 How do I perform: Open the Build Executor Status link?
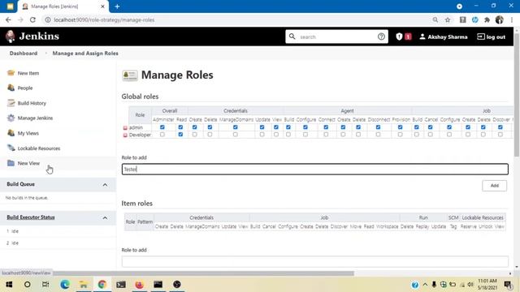31,217
